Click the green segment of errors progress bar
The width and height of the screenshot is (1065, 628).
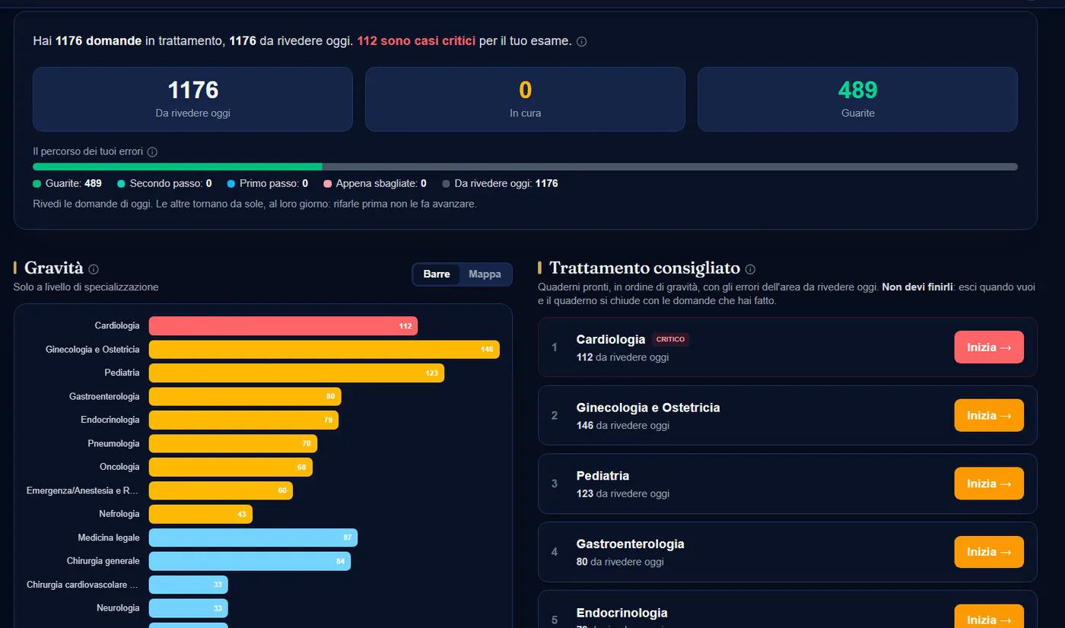[x=177, y=167]
